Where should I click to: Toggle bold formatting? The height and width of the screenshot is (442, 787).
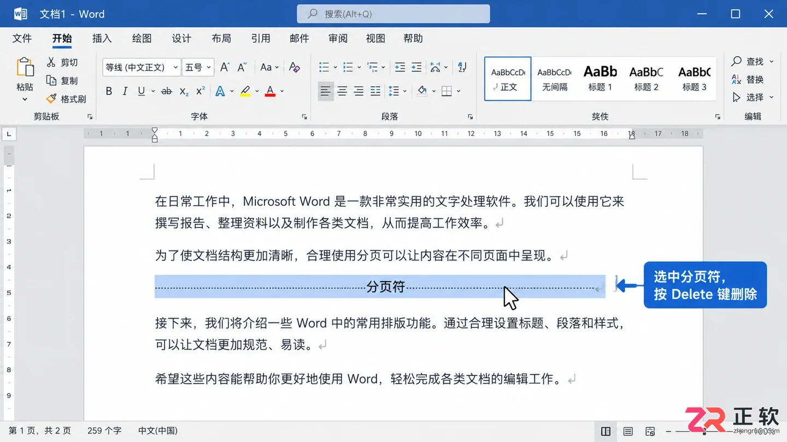tap(109, 91)
